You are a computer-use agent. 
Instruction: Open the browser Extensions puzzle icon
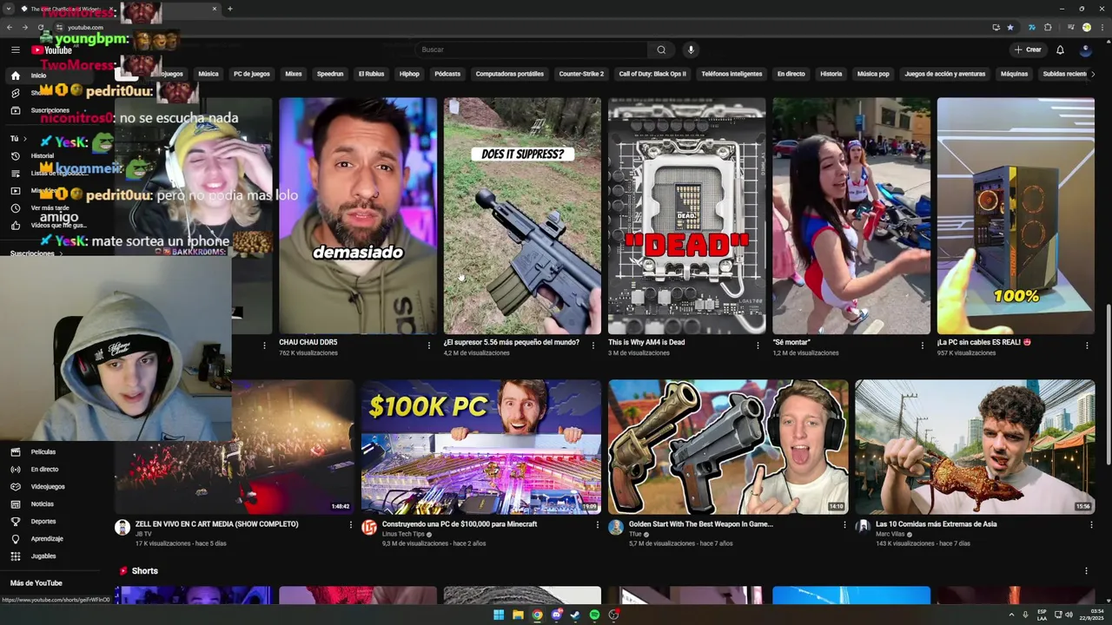click(x=1048, y=27)
